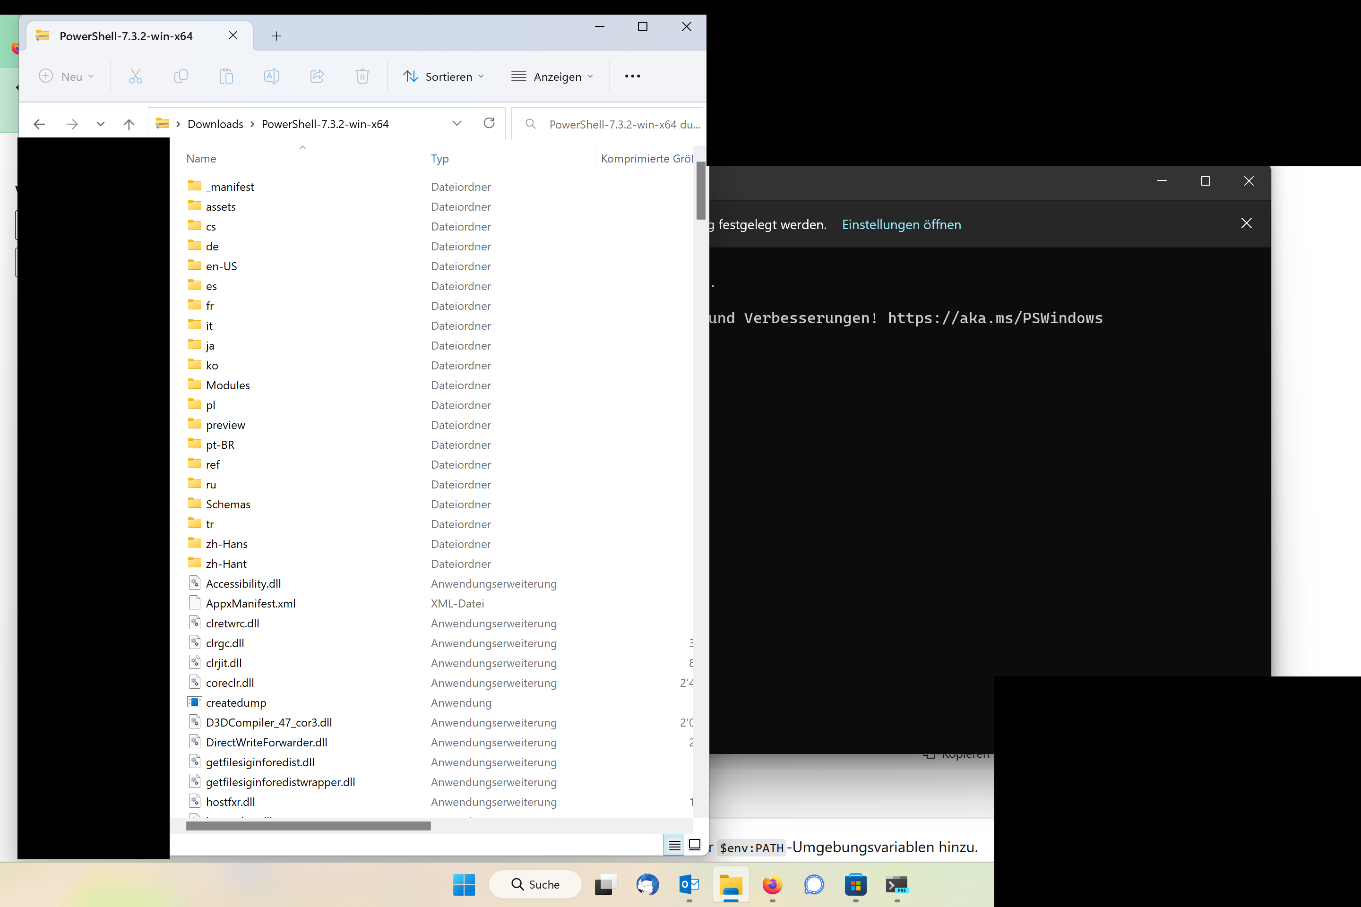Select hostfxr.dll file

[230, 802]
